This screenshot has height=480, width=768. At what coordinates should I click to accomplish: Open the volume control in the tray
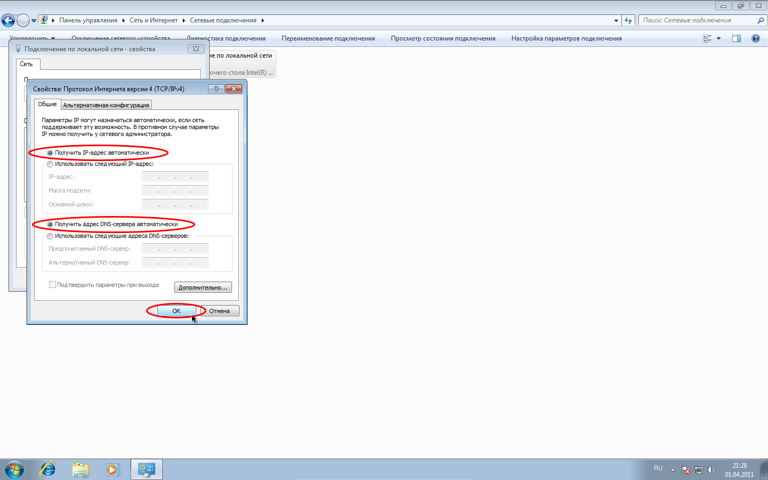[711, 470]
